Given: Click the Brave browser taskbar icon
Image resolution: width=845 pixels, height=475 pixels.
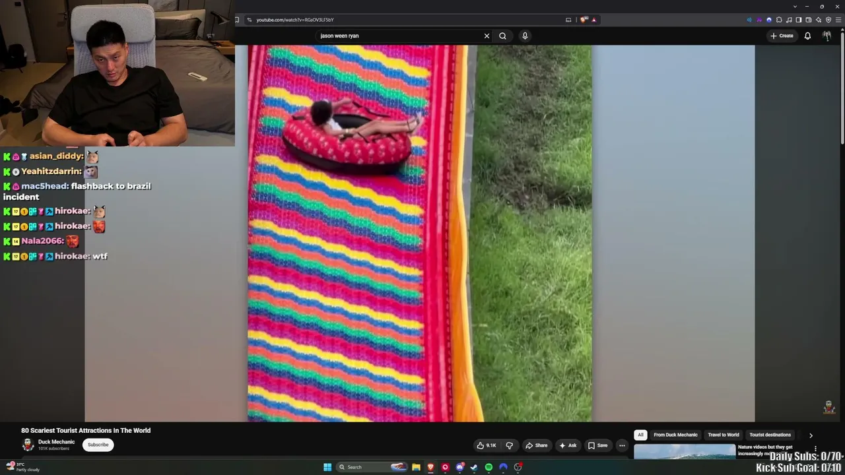Looking at the screenshot, I should coord(430,467).
